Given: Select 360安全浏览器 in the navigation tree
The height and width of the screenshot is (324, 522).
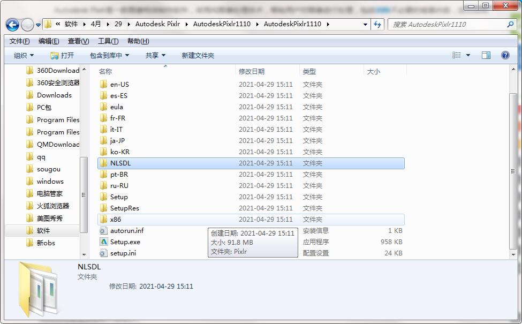Looking at the screenshot, I should pos(52,82).
